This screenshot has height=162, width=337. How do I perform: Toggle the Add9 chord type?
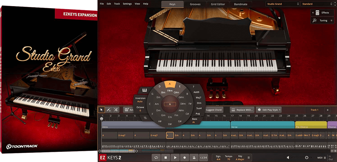click(196, 92)
